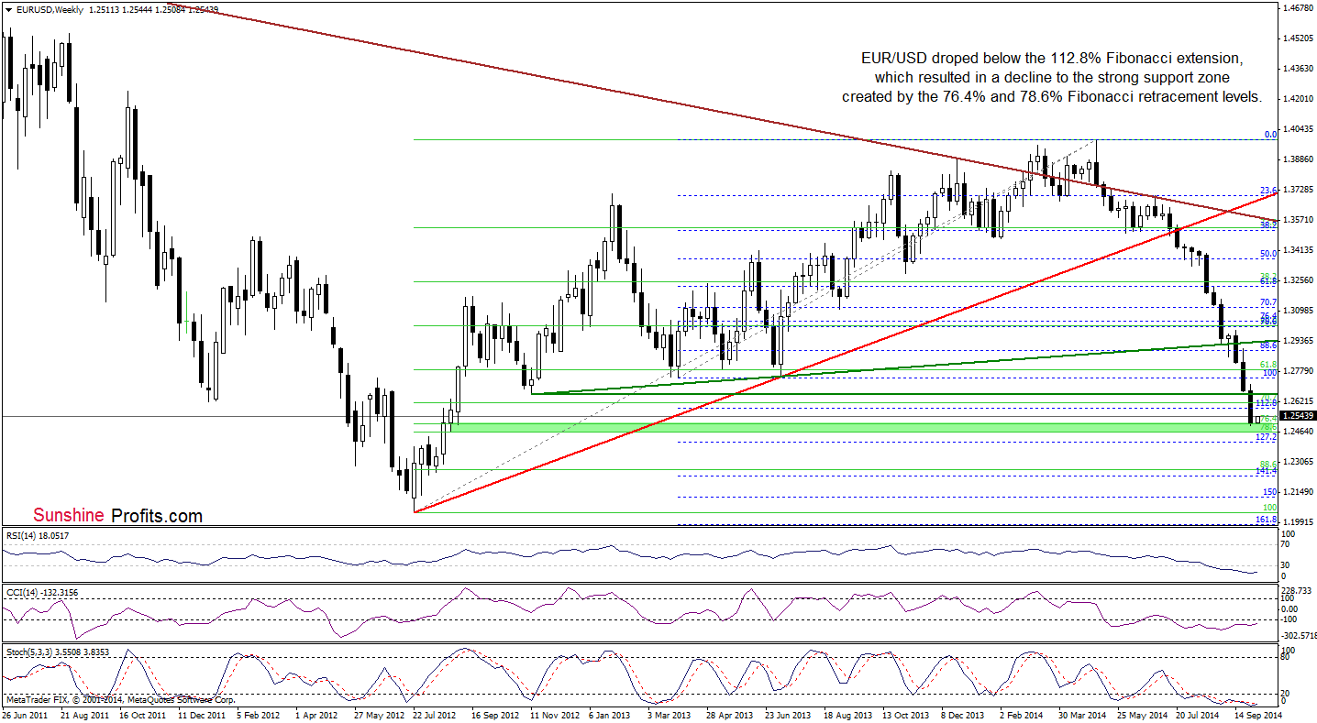The height and width of the screenshot is (723, 1317).
Task: Click date label 1 Apr 2012
Action: click(318, 714)
